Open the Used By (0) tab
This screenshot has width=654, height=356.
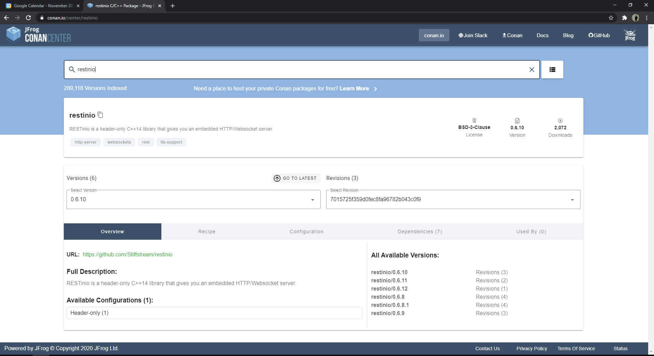(x=531, y=232)
